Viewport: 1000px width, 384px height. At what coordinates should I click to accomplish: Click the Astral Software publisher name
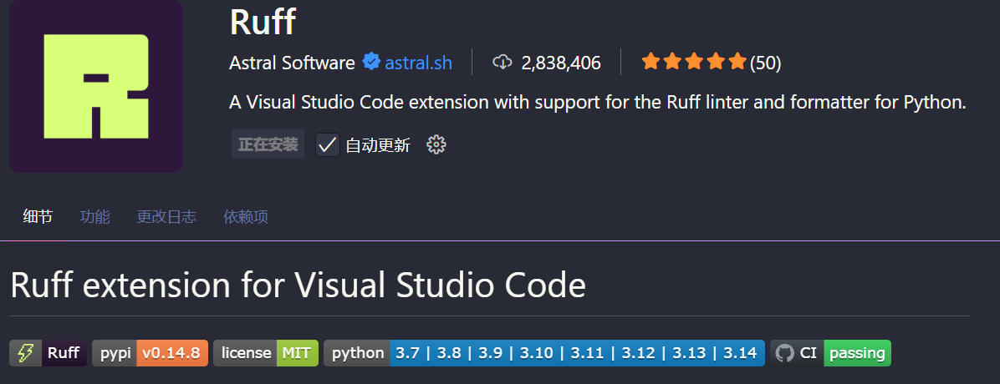[292, 63]
